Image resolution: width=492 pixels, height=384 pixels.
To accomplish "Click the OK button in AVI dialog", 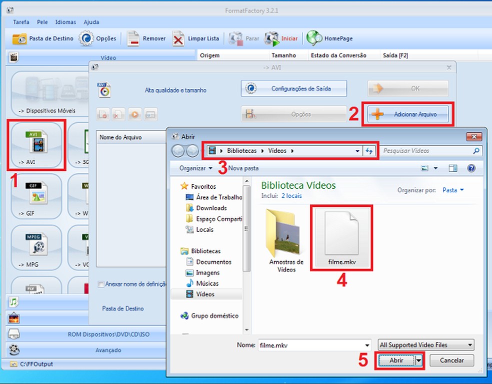I will pyautogui.click(x=408, y=88).
